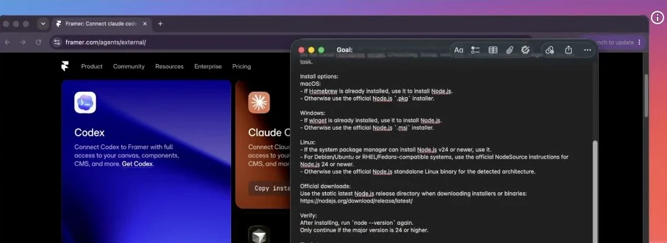
Task: Click the Codex card description text
Action: 127,155
